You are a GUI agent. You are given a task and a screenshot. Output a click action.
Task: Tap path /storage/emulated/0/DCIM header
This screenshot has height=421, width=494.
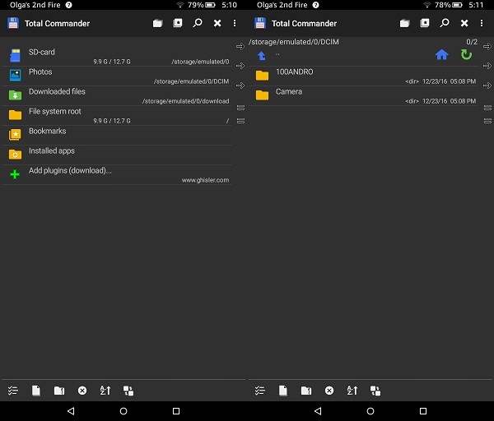tap(294, 42)
